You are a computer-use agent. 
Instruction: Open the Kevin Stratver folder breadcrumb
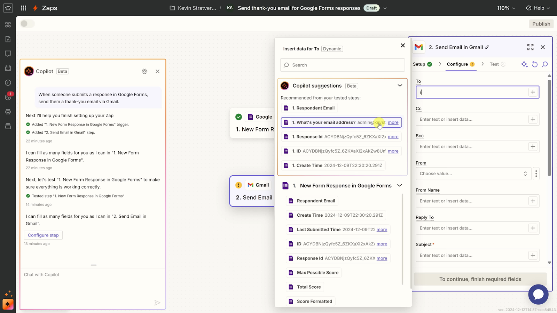[193, 8]
